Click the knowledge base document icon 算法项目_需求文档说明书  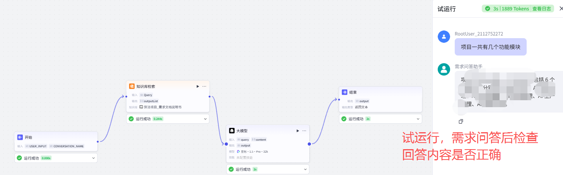point(141,107)
